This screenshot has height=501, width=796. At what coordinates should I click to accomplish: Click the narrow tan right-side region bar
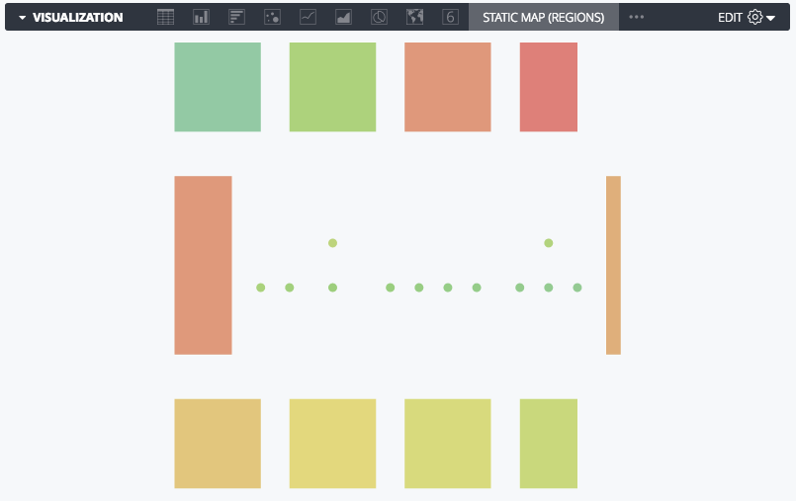613,265
